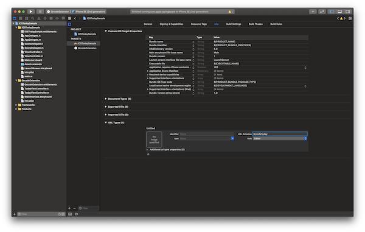This screenshot has width=365, height=232.
Task: Open the Symbol navigator
Action: coord(27,18)
